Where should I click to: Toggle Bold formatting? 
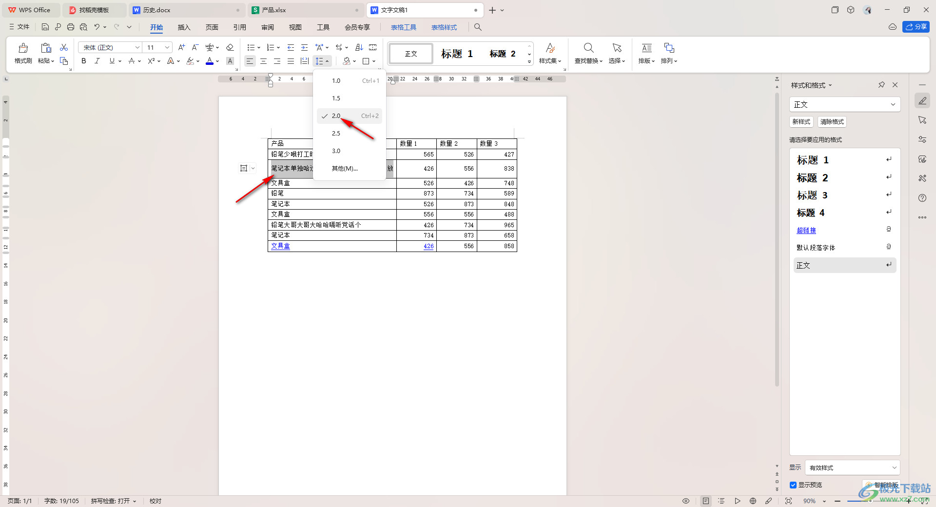(84, 61)
